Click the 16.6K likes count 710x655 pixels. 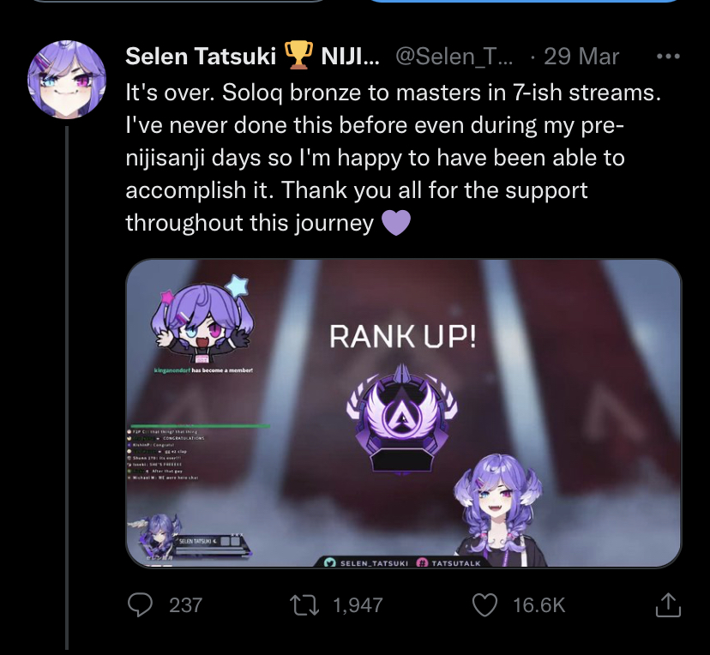tap(539, 605)
